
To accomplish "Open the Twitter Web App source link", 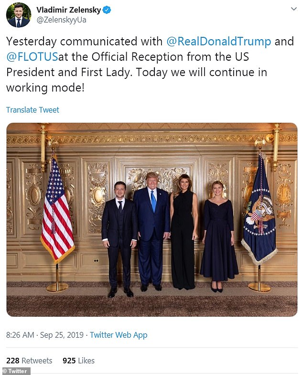I will tap(119, 335).
